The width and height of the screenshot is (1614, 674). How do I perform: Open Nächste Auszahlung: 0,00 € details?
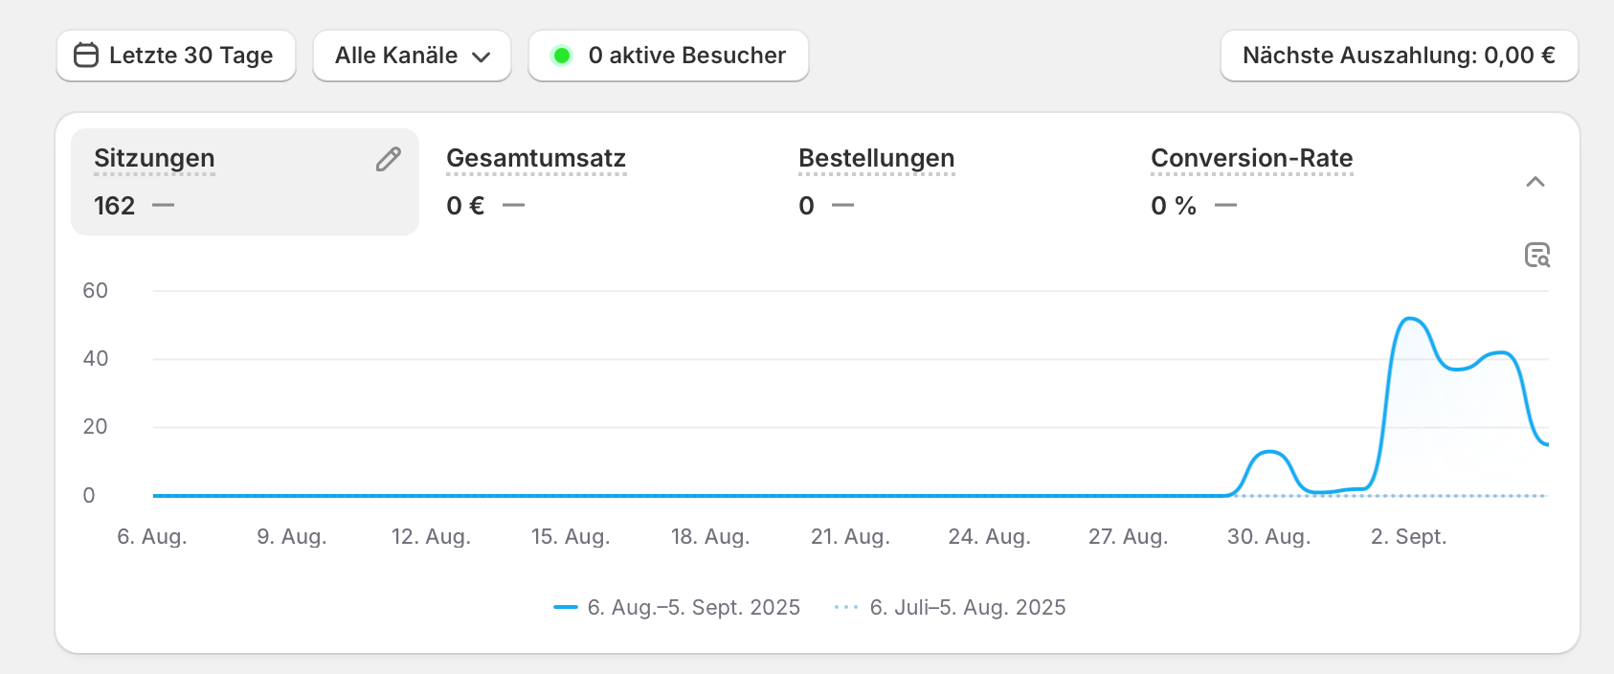coord(1399,56)
